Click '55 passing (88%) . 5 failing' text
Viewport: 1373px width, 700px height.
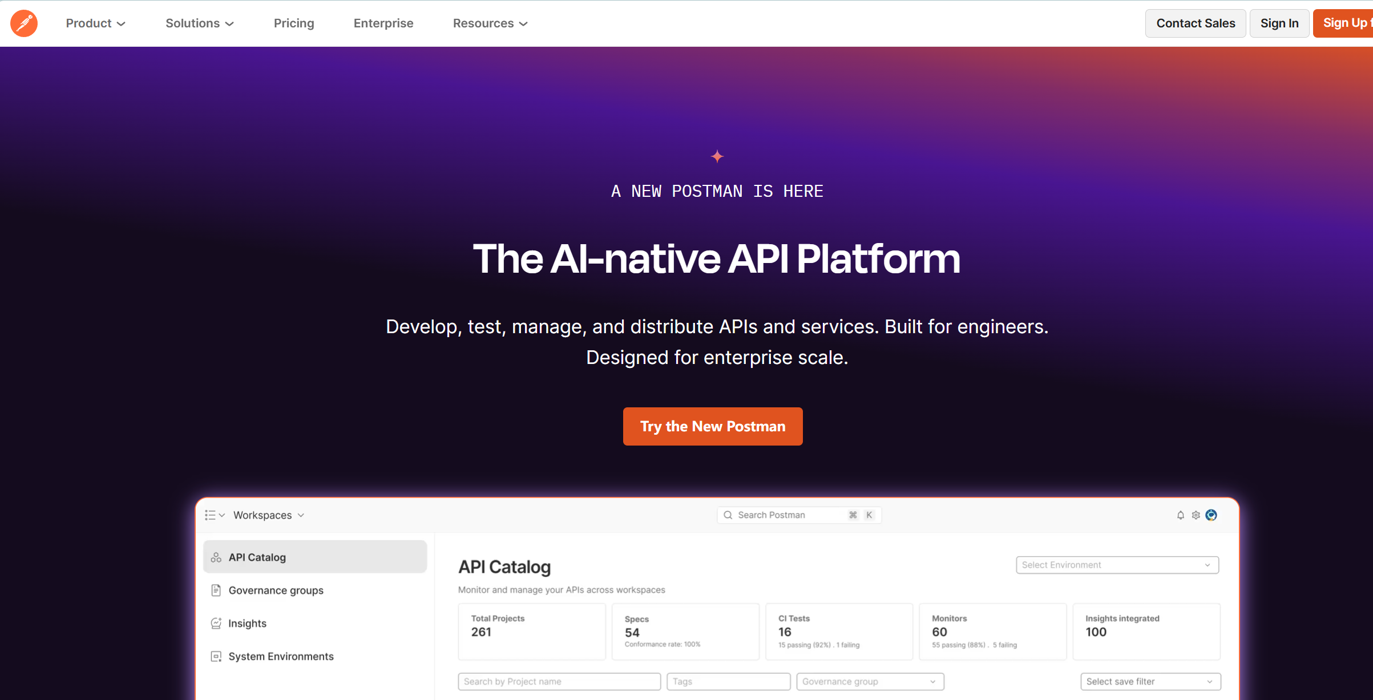click(x=974, y=645)
